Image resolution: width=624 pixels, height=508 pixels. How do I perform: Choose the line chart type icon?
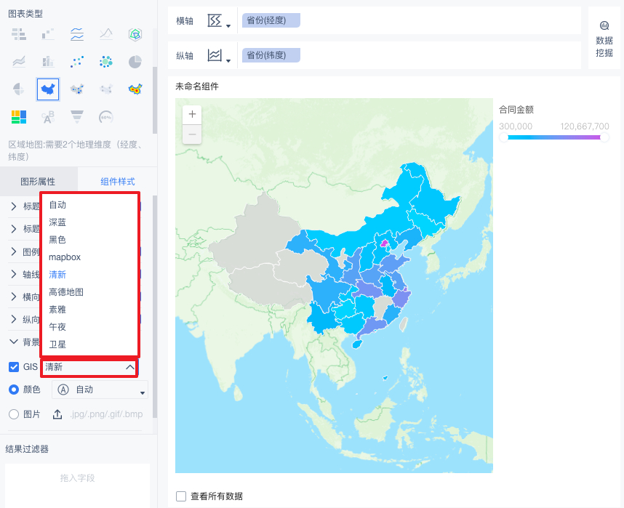click(106, 35)
